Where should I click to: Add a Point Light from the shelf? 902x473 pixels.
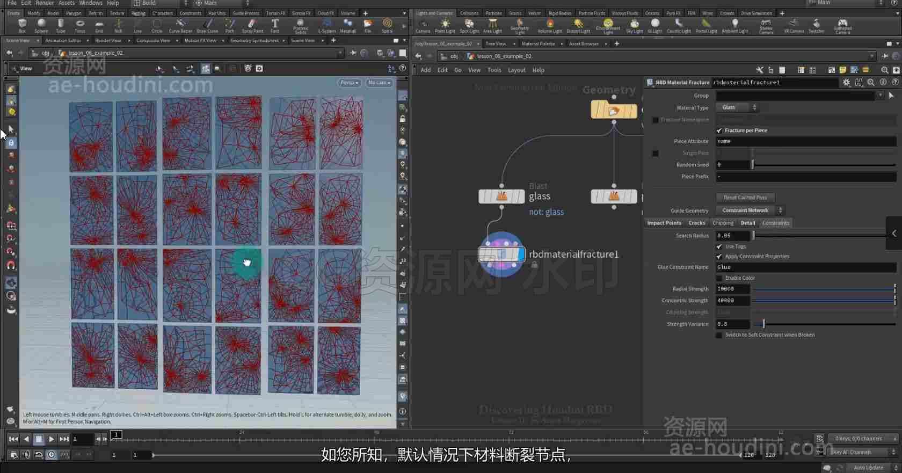click(x=445, y=26)
